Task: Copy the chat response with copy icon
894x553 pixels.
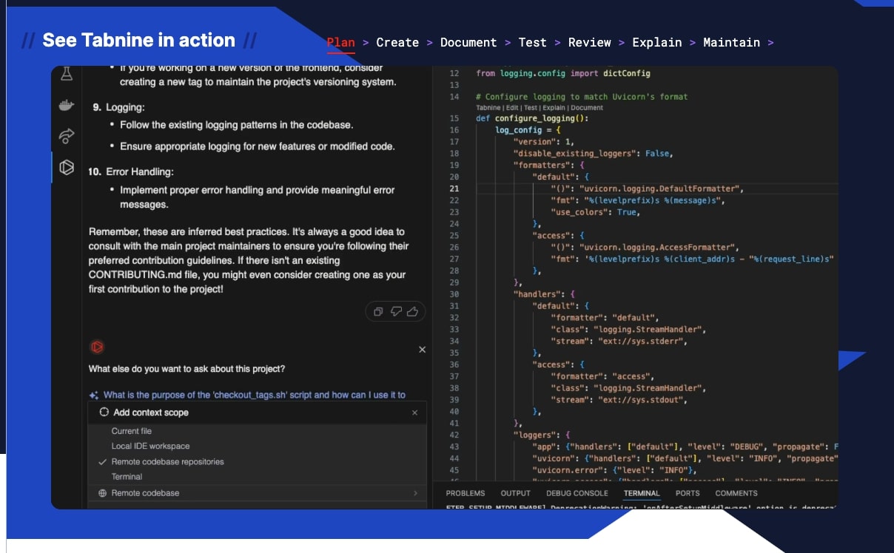Action: pyautogui.click(x=378, y=312)
